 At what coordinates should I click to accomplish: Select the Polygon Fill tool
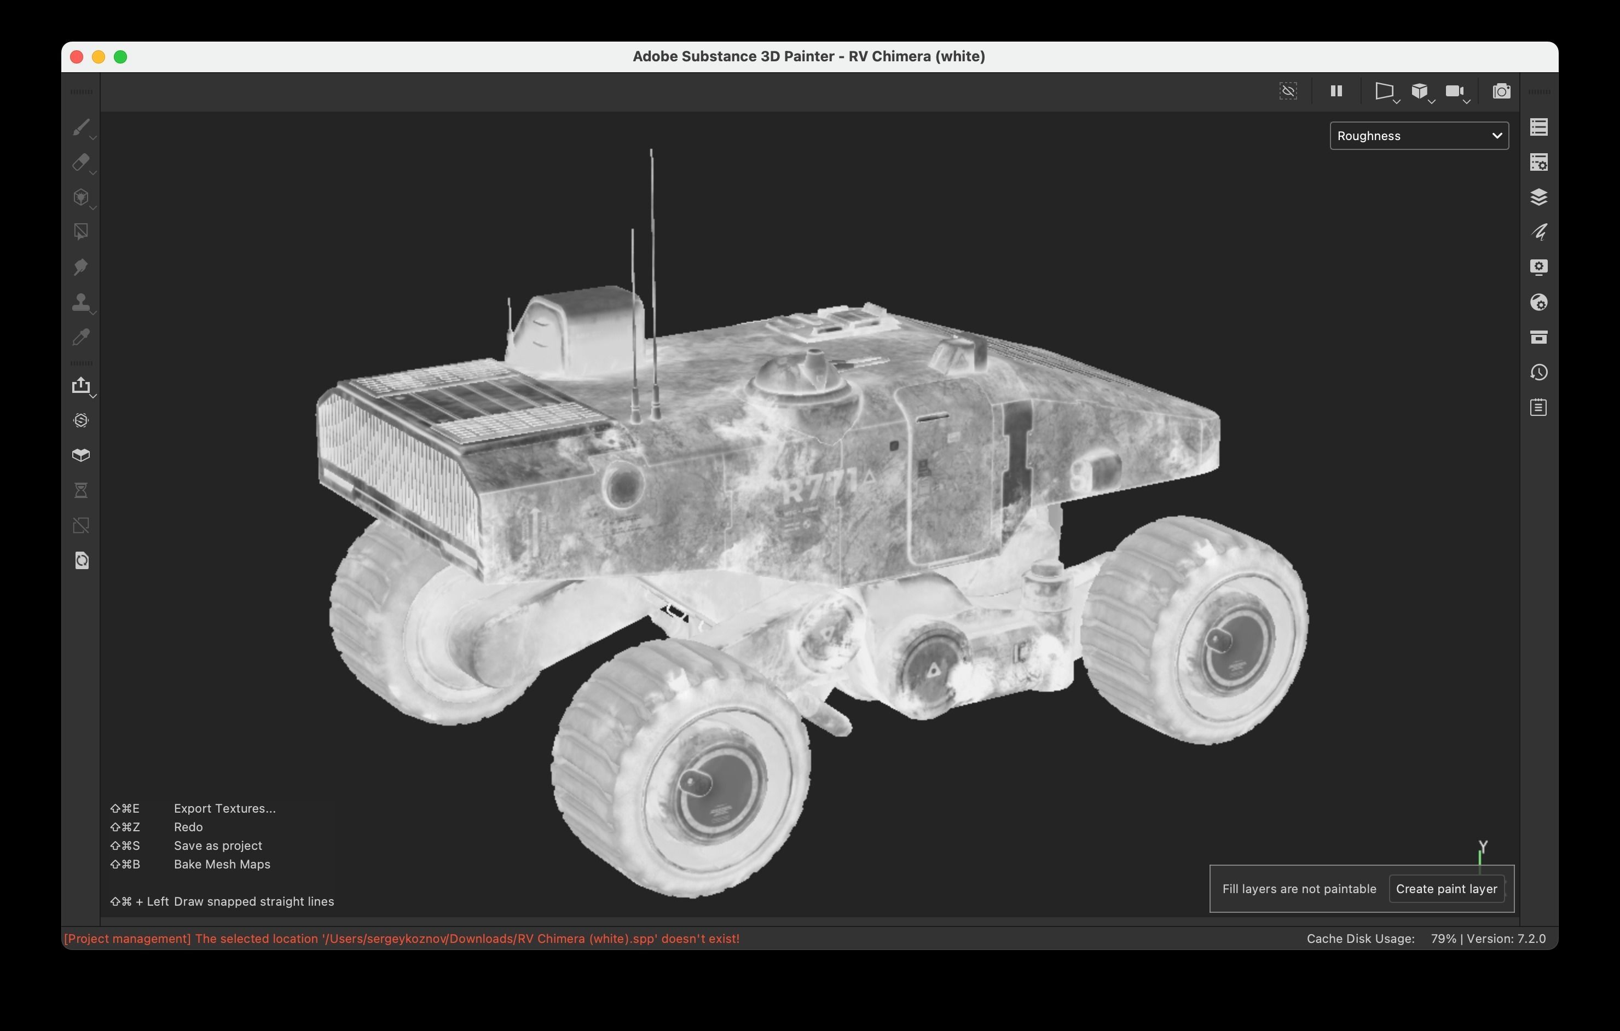point(81,232)
